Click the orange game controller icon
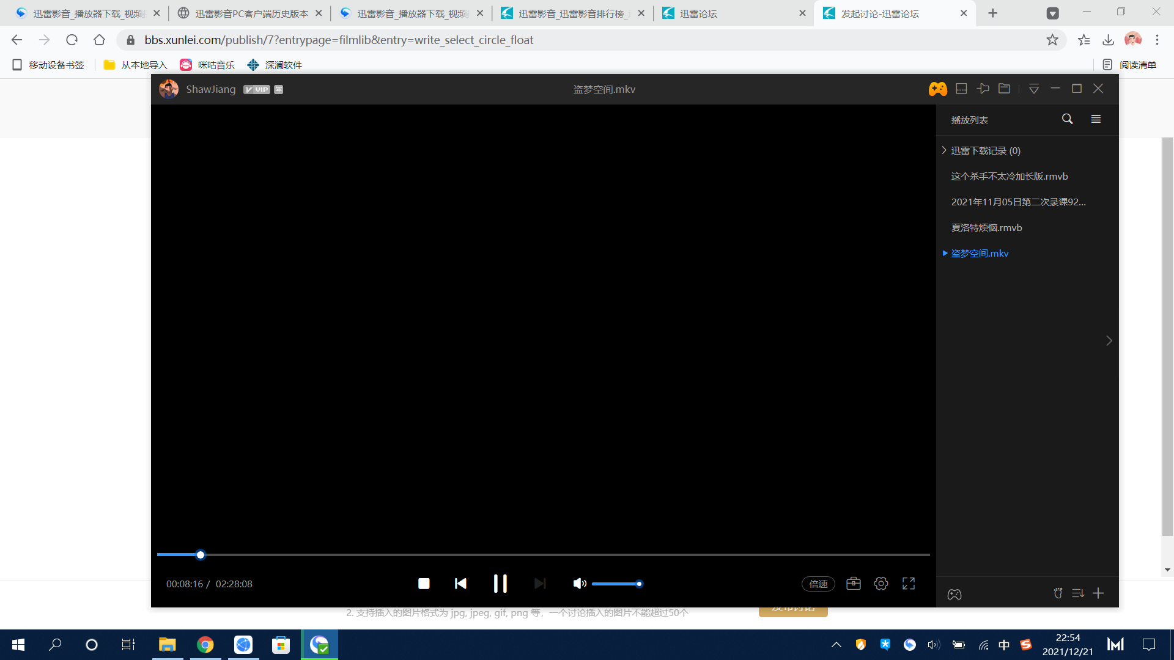This screenshot has height=660, width=1174. [937, 89]
